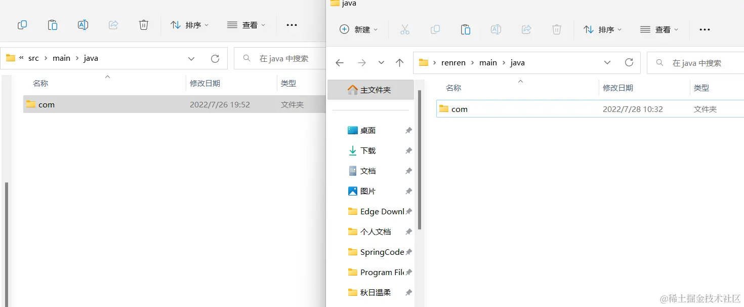Open 图片 in quick access list
Viewport: 744px width, 307px height.
click(368, 191)
